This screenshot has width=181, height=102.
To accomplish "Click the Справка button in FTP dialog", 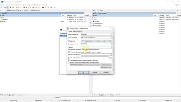I will pos(106,73).
